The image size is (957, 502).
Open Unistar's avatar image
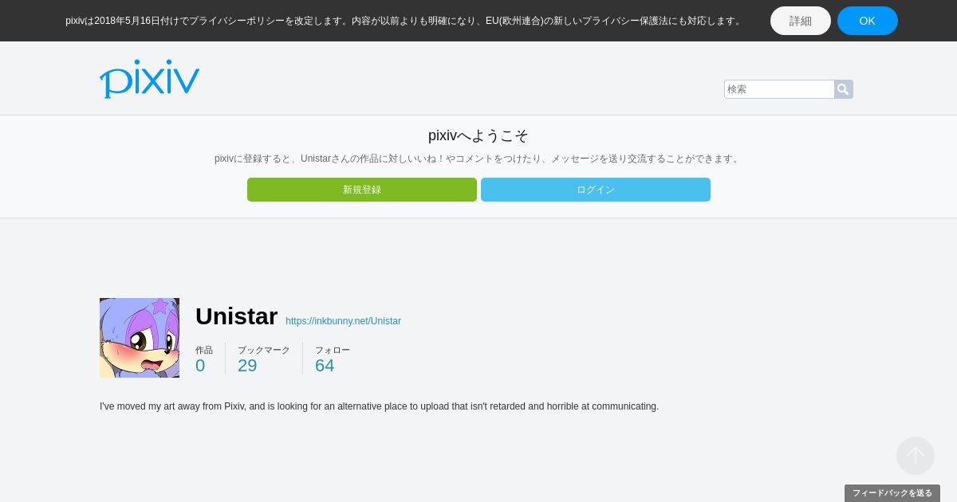pyautogui.click(x=140, y=338)
